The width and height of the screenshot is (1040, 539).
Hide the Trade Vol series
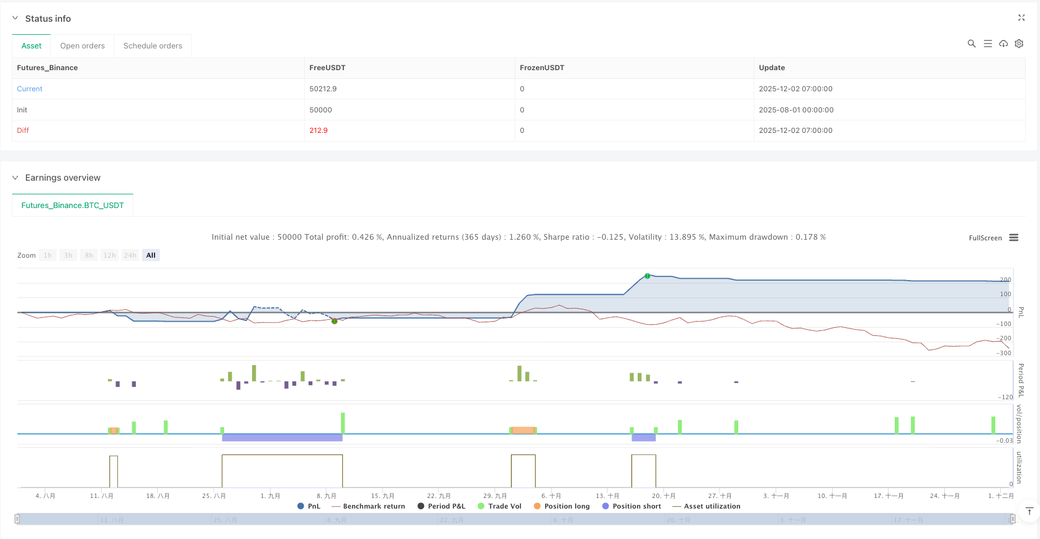pos(499,506)
